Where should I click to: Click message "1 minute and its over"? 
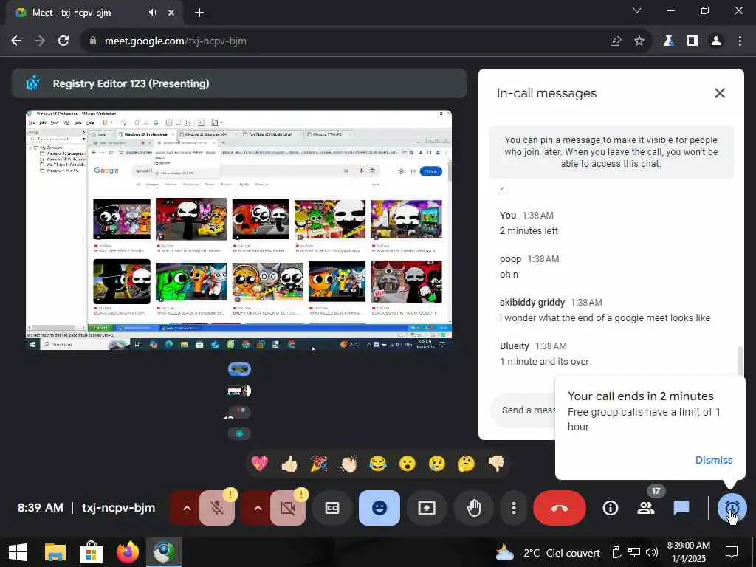[x=544, y=362]
